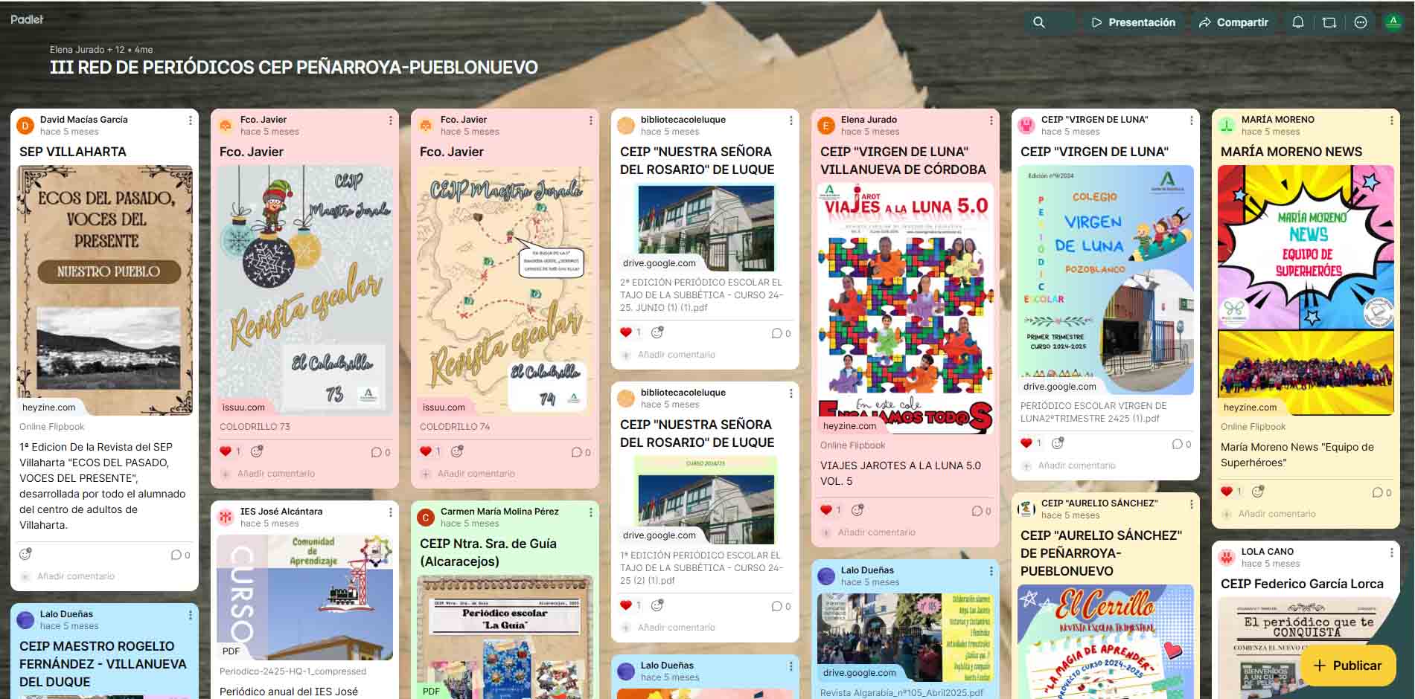Screen dimensions: 1415x699
Task: Open post menu on CEIP Virgen de Luna card
Action: [x=1192, y=120]
